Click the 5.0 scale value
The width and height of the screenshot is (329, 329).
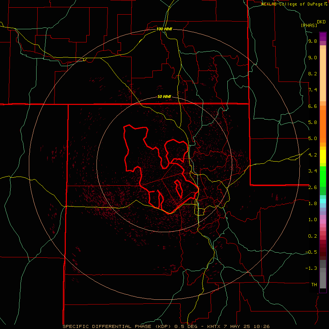313,139
